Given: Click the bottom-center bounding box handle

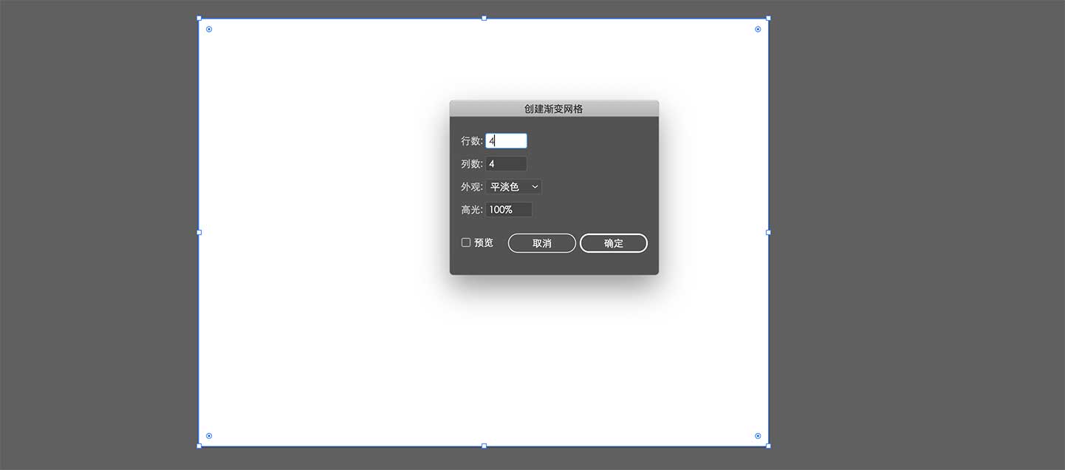Looking at the screenshot, I should [484, 446].
